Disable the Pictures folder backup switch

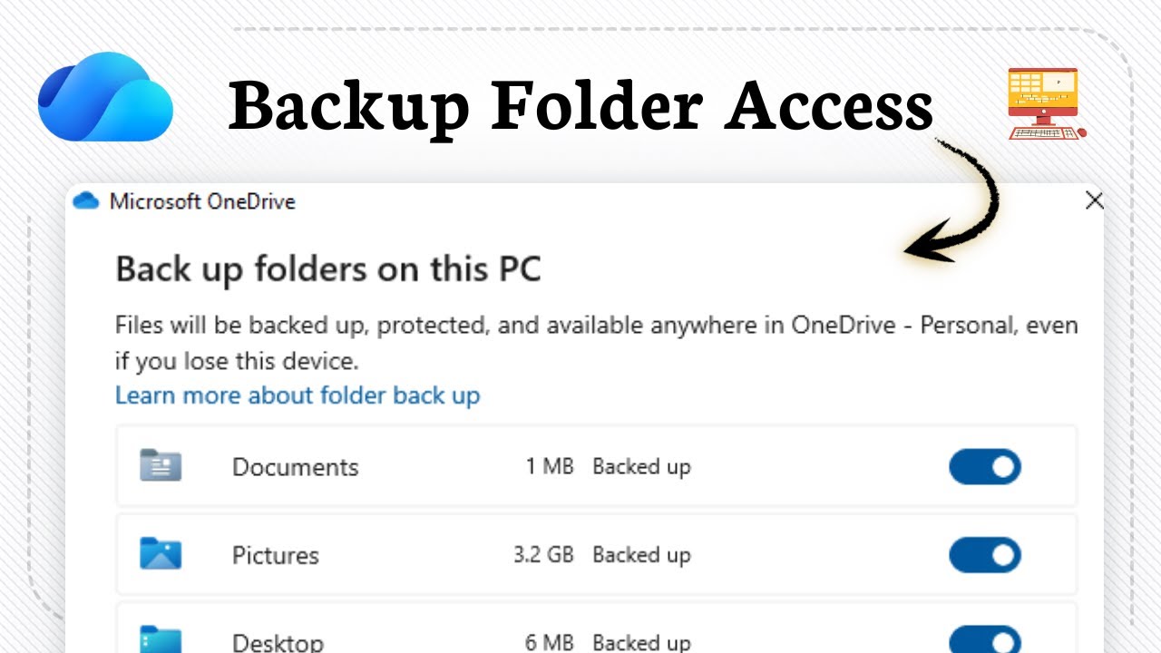984,555
